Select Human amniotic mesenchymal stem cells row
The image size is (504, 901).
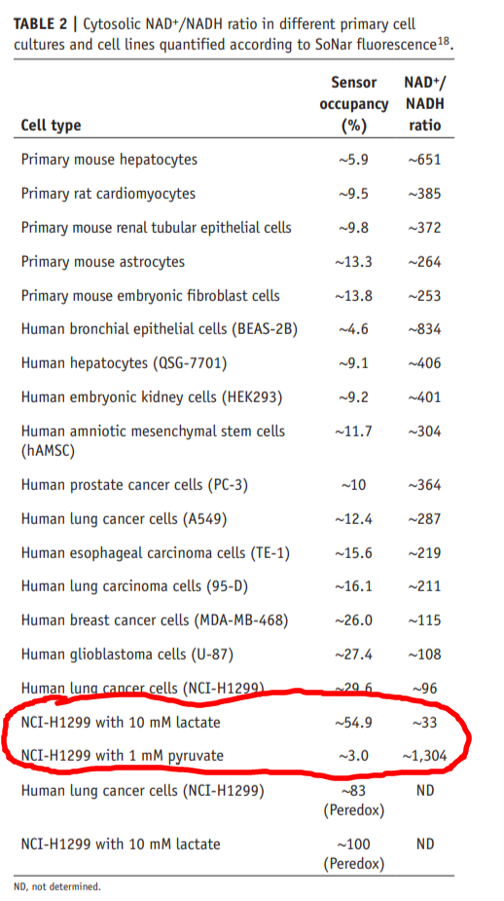click(232, 440)
